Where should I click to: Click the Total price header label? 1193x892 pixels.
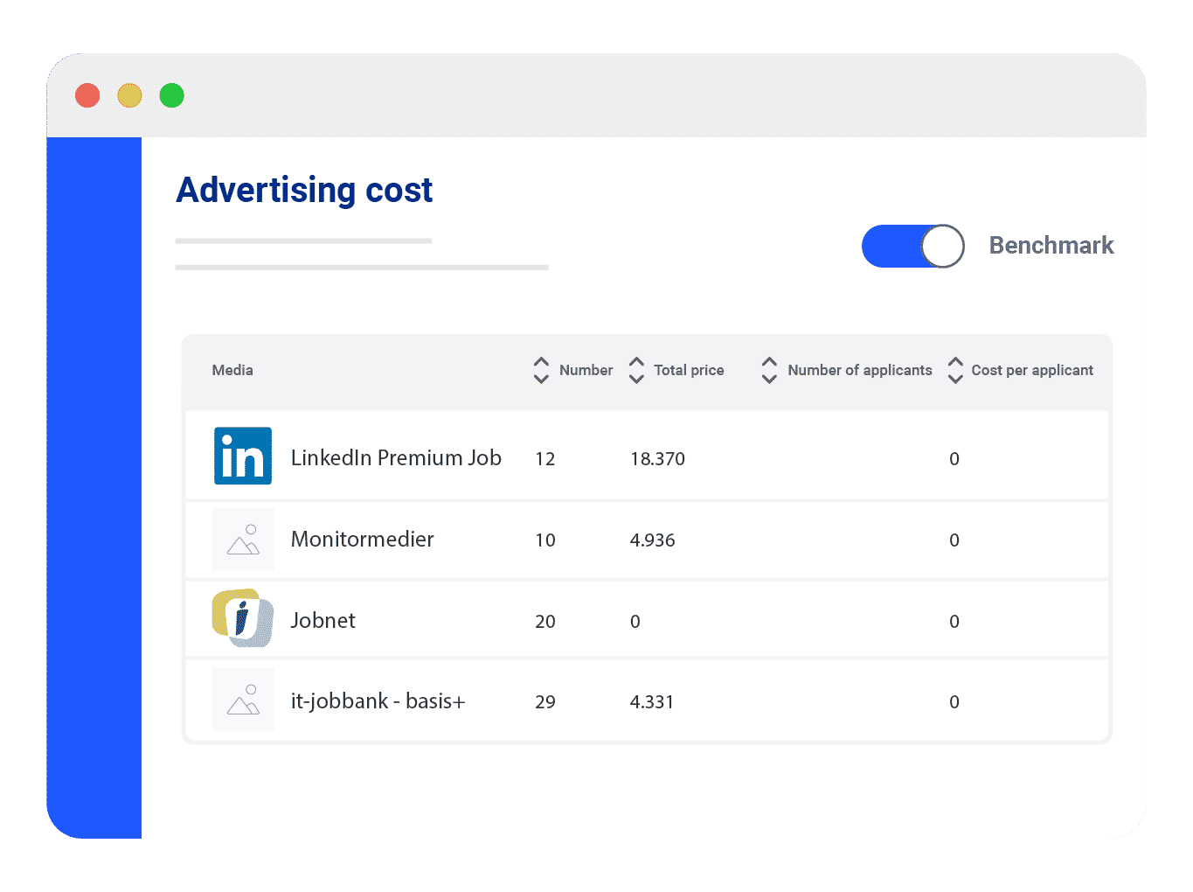689,370
